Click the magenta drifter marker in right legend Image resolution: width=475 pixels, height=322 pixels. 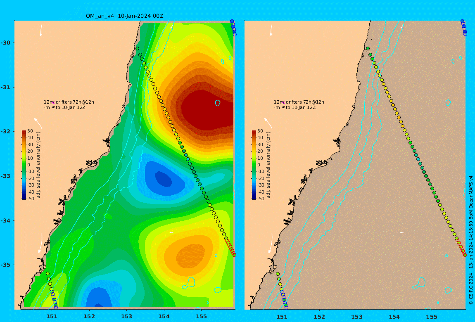pos(283,103)
